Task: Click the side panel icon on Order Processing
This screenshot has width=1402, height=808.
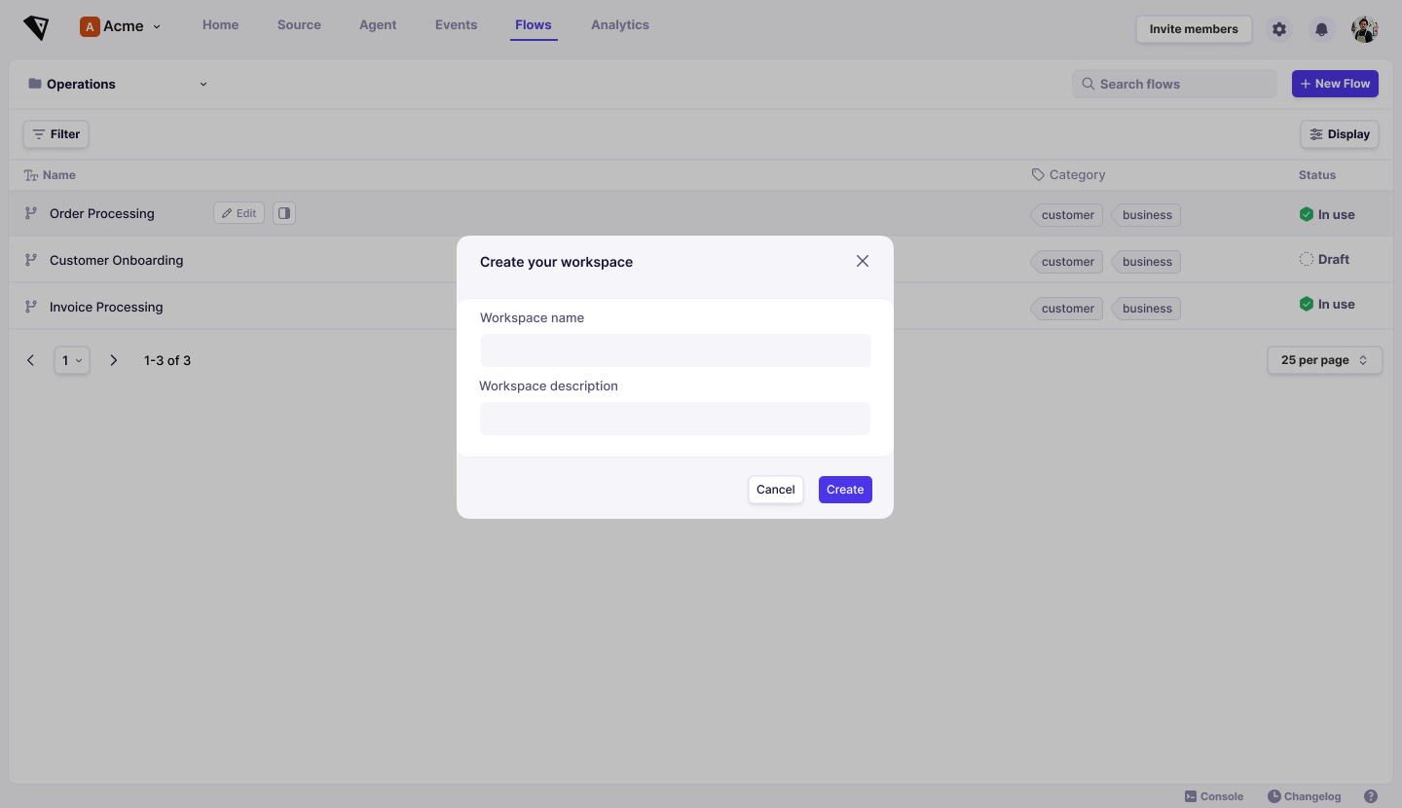Action: click(284, 213)
